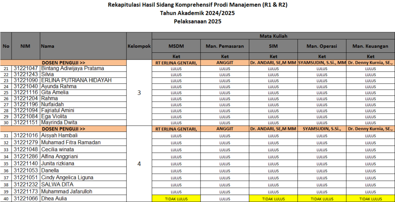This screenshot has height=202, width=395.
Task: Select name 'Ayunda Rahma'
Action: (x=59, y=86)
